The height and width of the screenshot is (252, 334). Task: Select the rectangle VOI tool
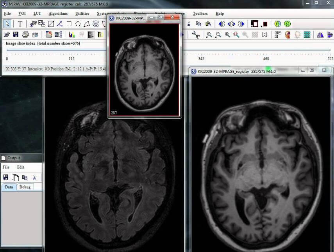pyautogui.click(x=69, y=24)
